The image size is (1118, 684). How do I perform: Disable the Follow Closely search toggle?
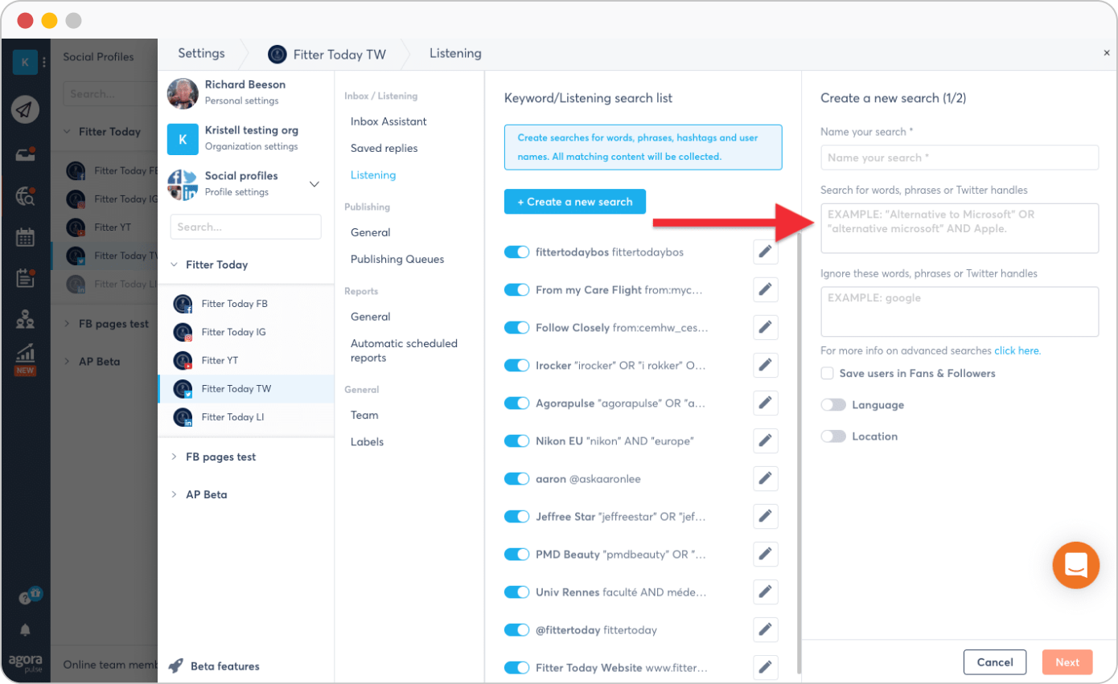[516, 328]
